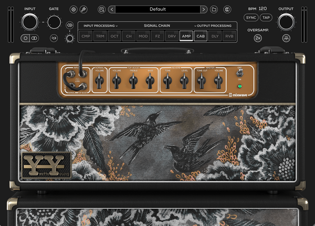Screen dimensions: 315x226
Task: Select the DLY module in signal chain
Action: point(215,36)
